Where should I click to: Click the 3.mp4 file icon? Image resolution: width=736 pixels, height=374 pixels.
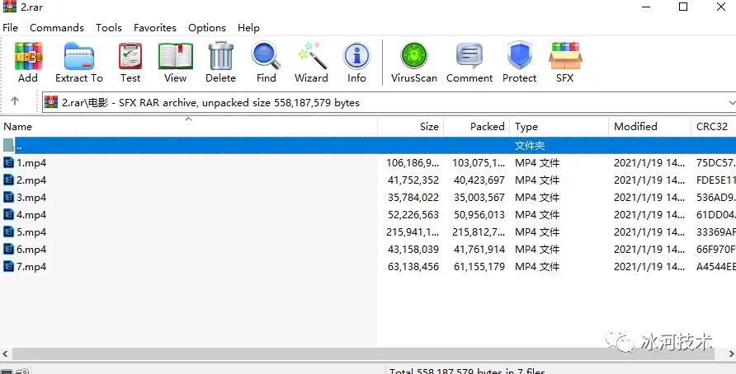click(x=8, y=198)
